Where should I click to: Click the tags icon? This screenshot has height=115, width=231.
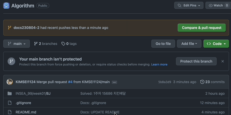63,44
